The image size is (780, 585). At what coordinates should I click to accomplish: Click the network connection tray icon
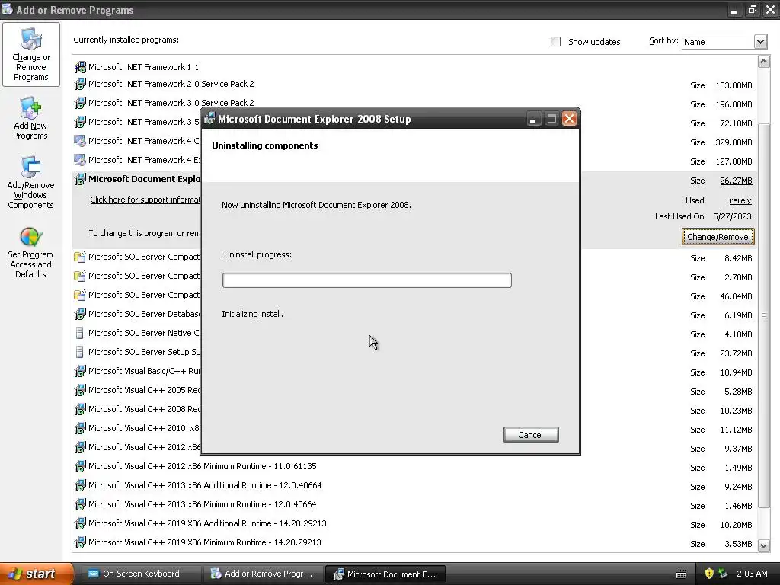pyautogui.click(x=724, y=574)
